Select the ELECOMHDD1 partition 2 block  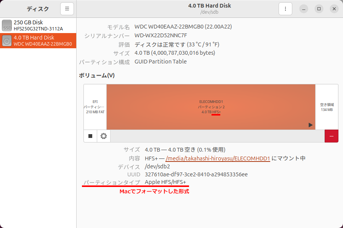[211, 107]
